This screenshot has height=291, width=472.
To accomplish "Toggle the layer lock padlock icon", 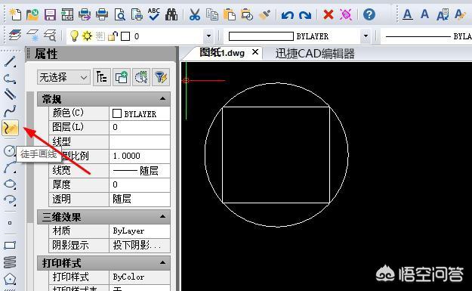I will [113, 36].
